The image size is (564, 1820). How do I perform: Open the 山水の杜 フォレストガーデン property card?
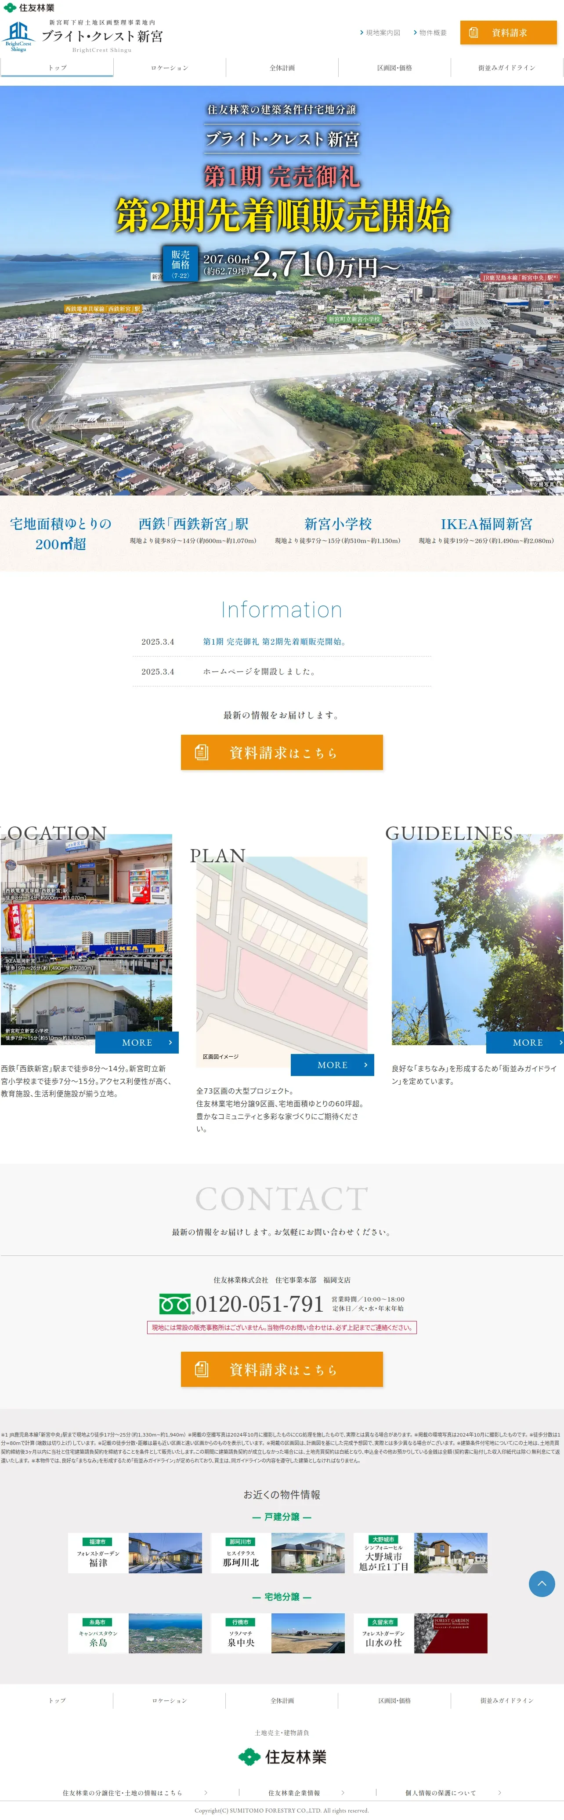click(420, 1633)
